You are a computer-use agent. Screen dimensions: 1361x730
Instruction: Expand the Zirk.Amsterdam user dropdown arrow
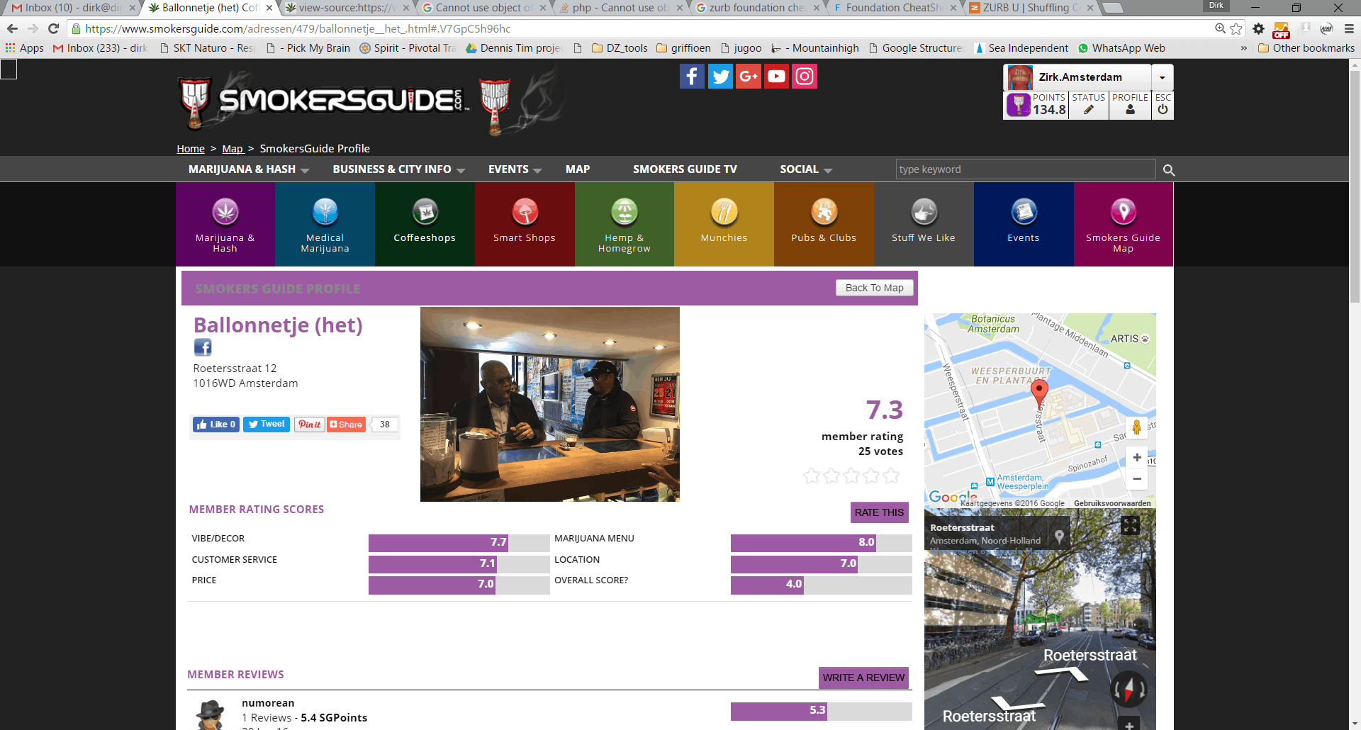point(1163,77)
